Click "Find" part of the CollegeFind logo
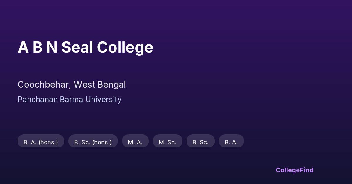The image size is (352, 184). (x=306, y=170)
